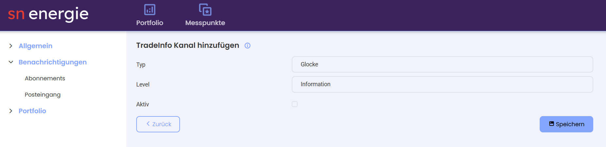Open the Allgemein sidebar link

point(36,46)
